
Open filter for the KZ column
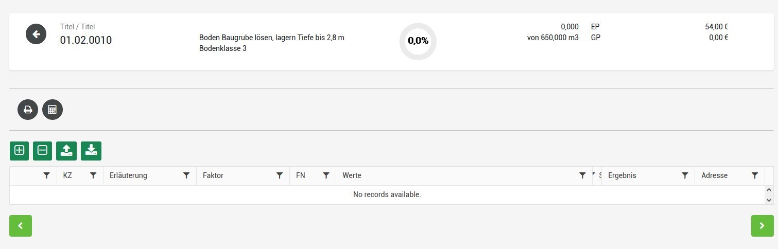point(93,176)
